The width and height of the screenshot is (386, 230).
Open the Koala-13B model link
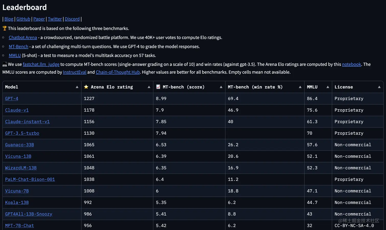coord(17,202)
